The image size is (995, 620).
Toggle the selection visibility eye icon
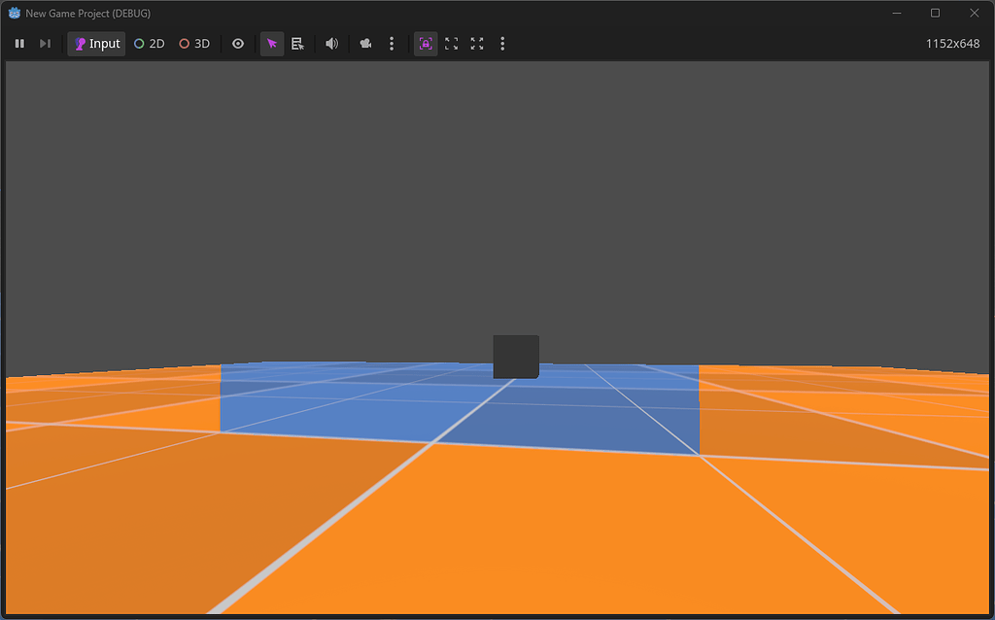238,43
